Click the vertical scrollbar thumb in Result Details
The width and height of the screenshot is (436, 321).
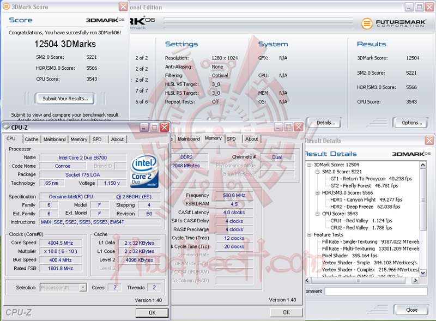point(423,199)
